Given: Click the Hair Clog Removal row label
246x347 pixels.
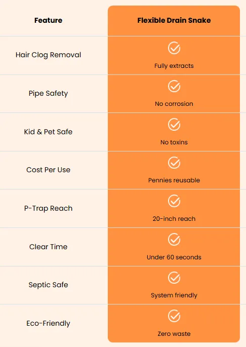Looking at the screenshot, I should (x=48, y=55).
